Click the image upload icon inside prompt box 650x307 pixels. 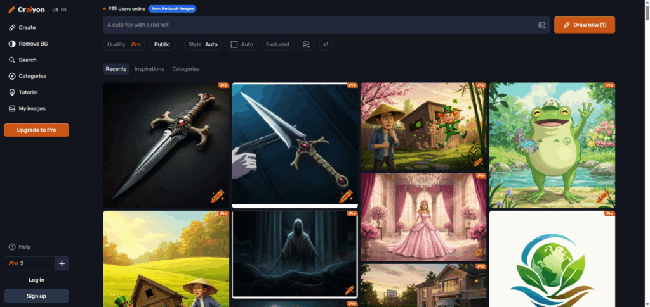coord(541,25)
